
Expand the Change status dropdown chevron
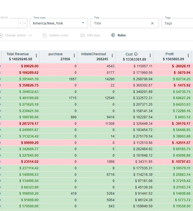click(30, 35)
